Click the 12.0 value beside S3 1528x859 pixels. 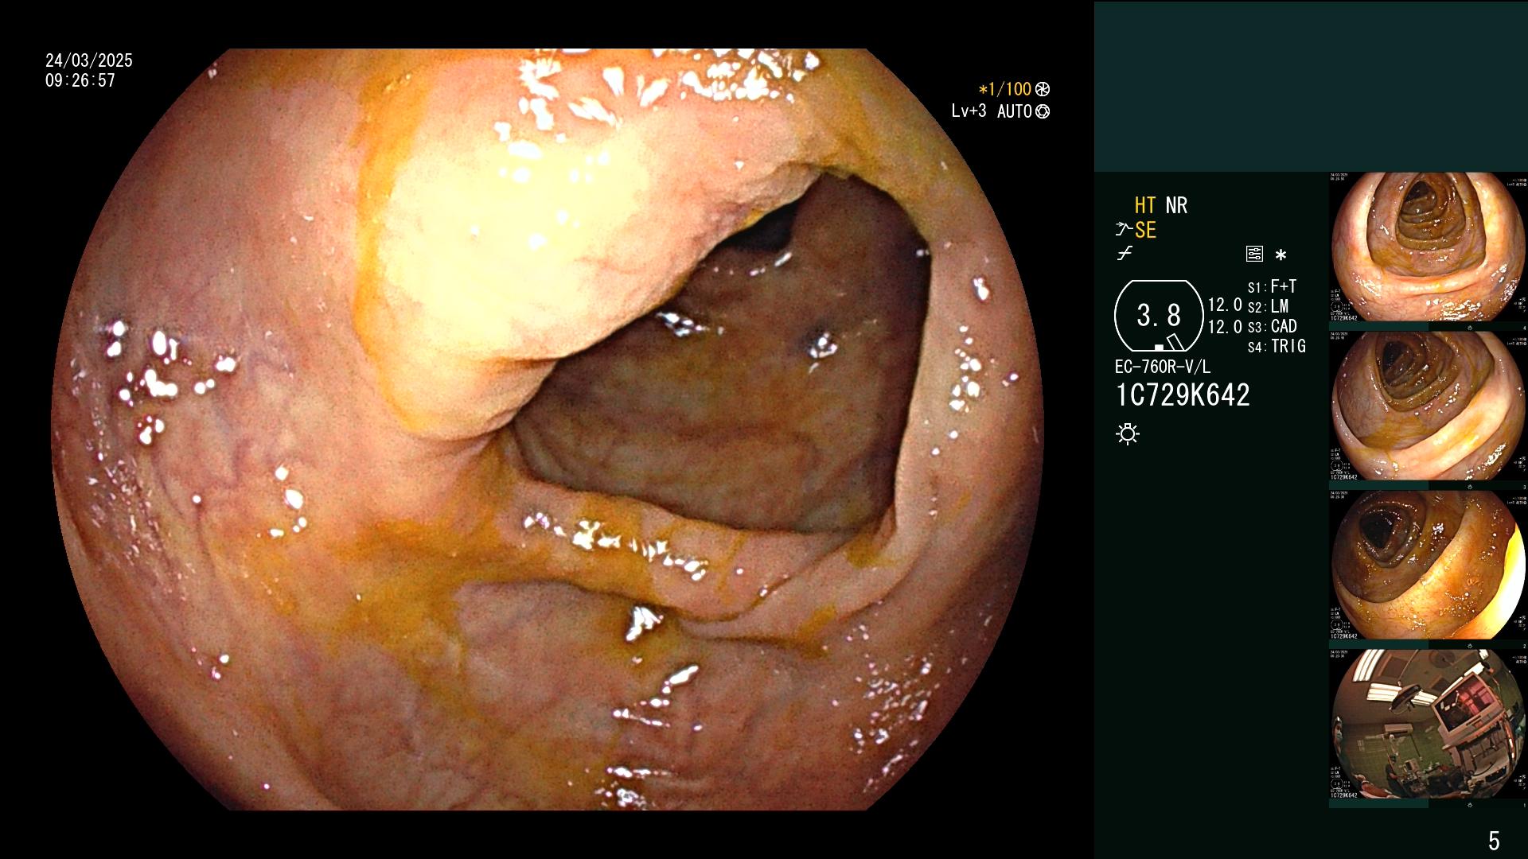pyautogui.click(x=1225, y=327)
